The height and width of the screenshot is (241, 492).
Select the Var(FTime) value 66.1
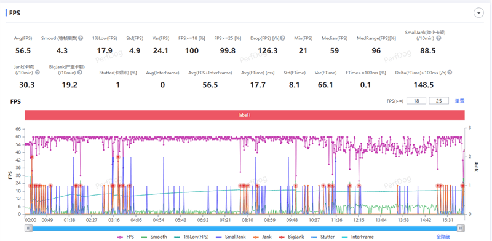(325, 85)
